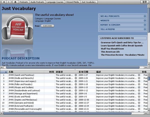This screenshot has width=150, height=117.
Task: Select episode JV489 (Extol and Foolhardy)
Action: [21, 106]
